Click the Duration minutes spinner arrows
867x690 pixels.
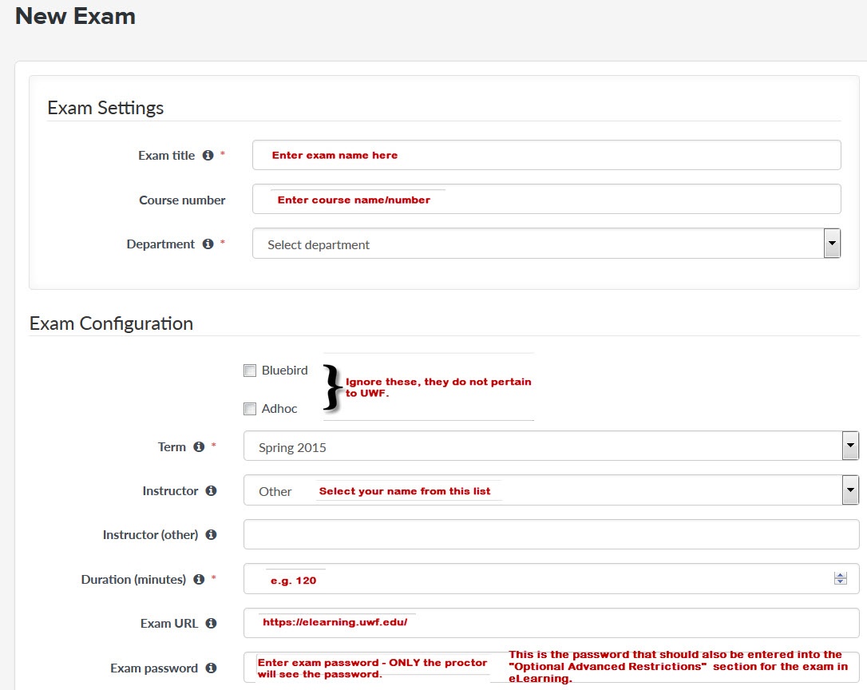(x=840, y=579)
